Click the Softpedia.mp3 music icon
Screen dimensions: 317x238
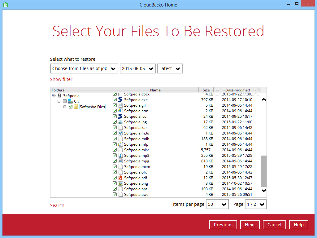pos(120,156)
